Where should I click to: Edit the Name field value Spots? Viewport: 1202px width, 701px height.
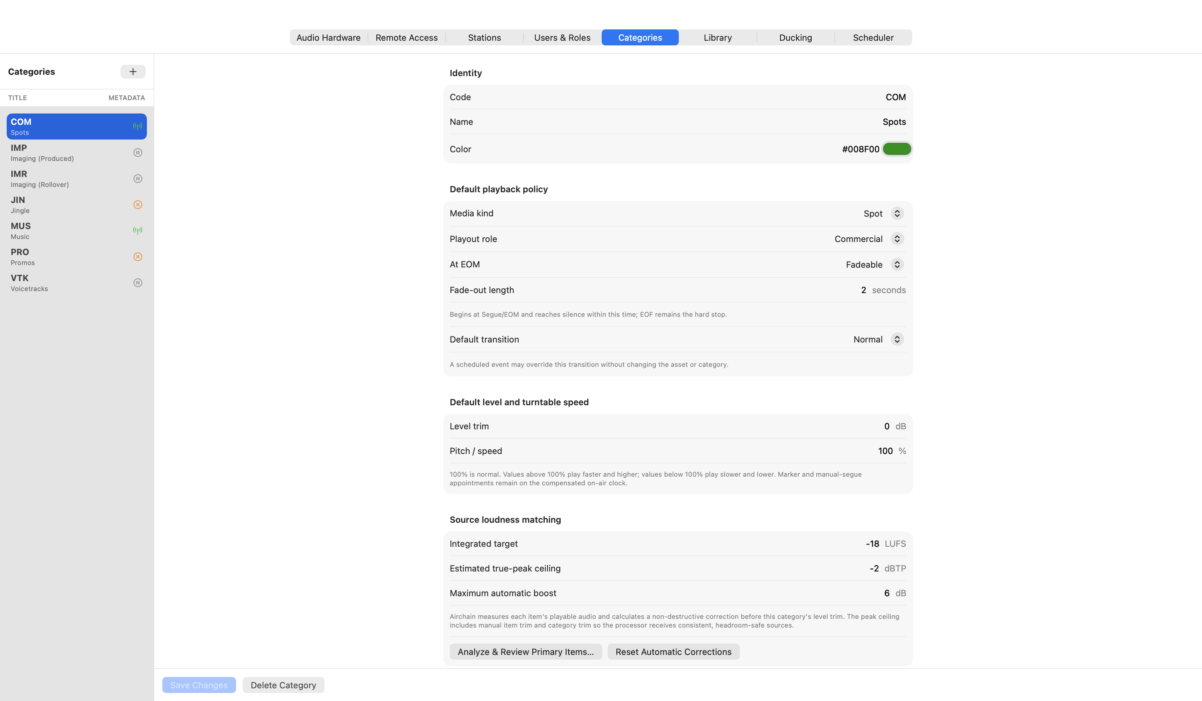coord(894,122)
